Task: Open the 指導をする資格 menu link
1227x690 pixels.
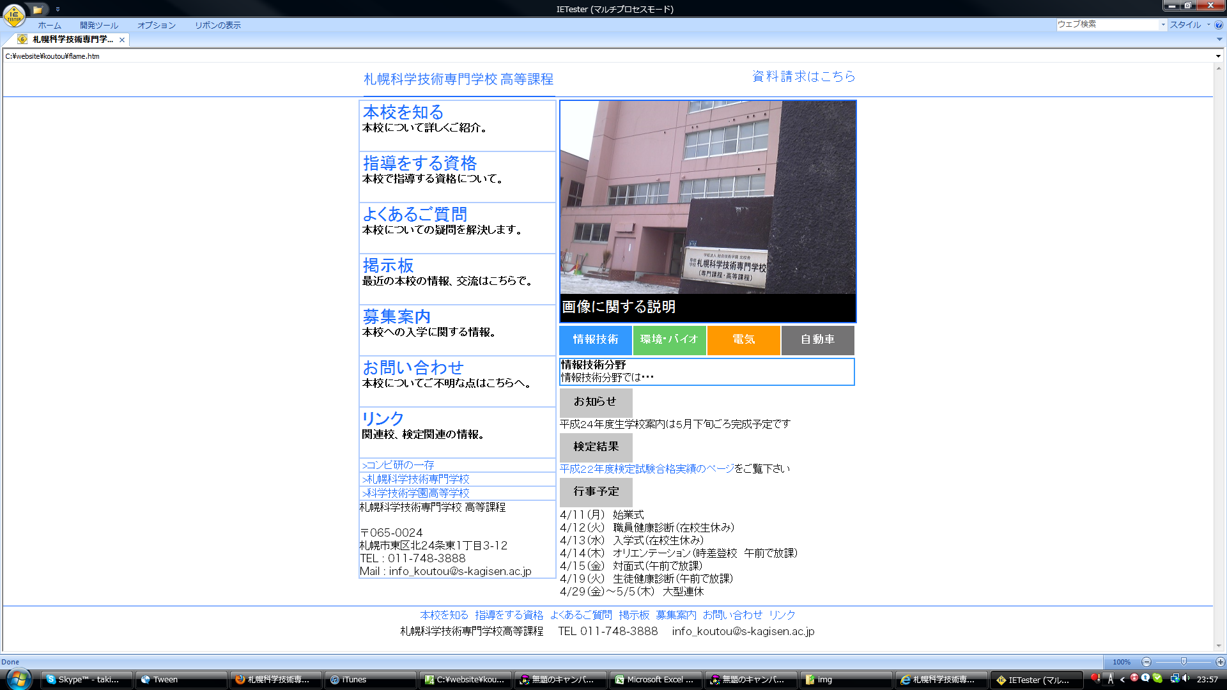Action: pos(420,164)
